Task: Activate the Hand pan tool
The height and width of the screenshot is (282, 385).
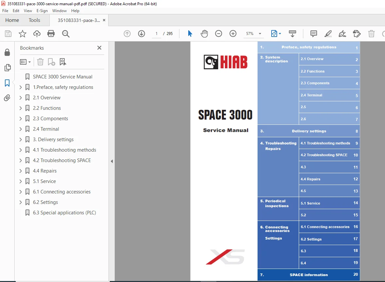Action: 204,34
